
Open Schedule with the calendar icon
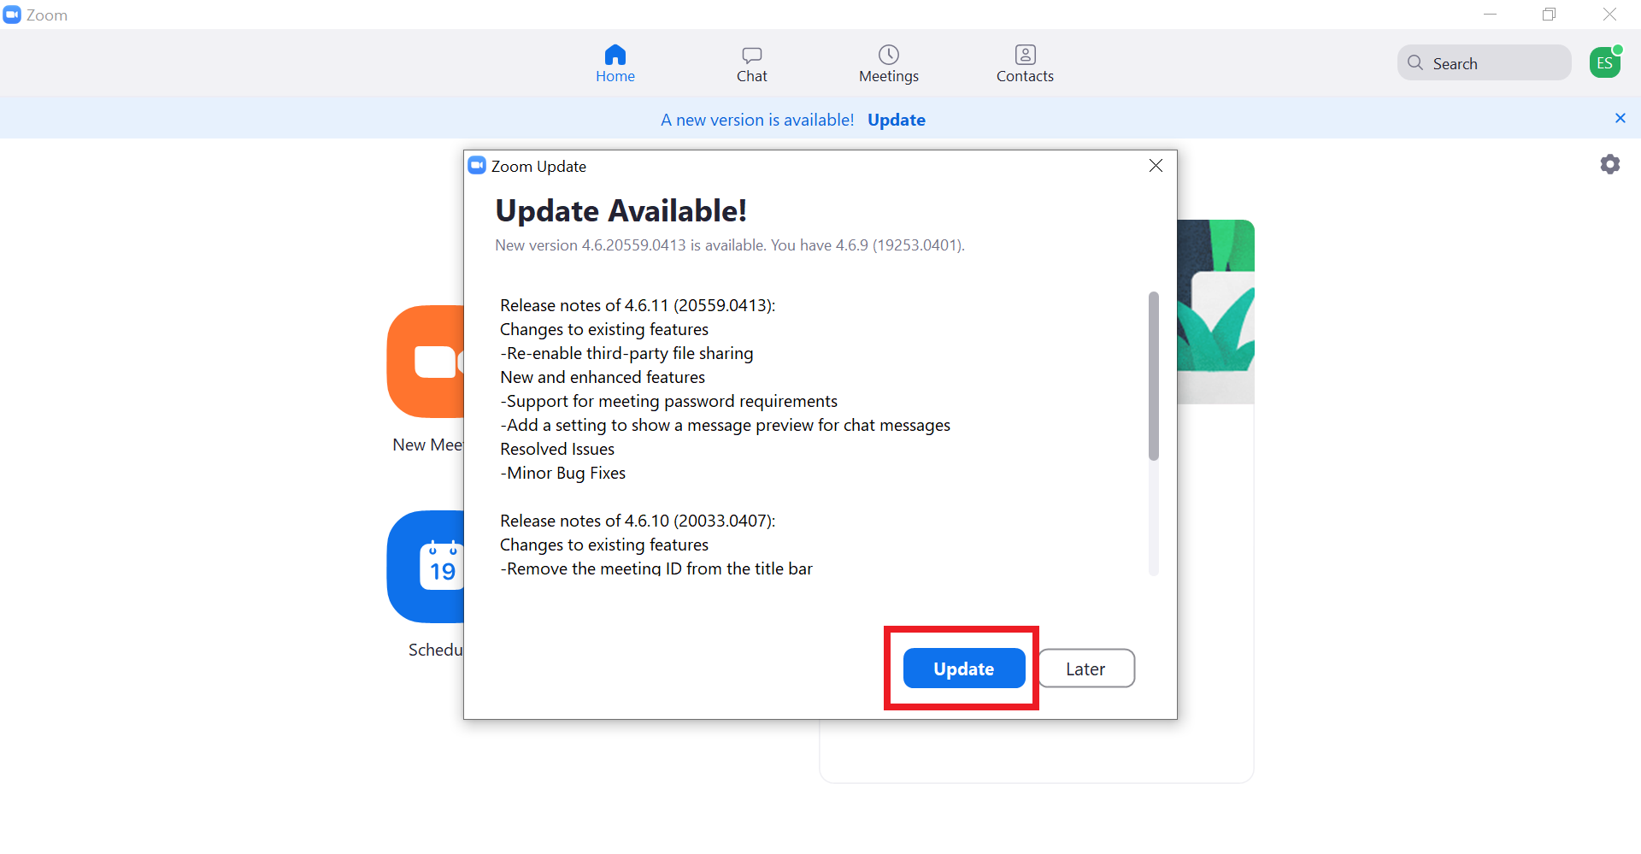(x=426, y=567)
